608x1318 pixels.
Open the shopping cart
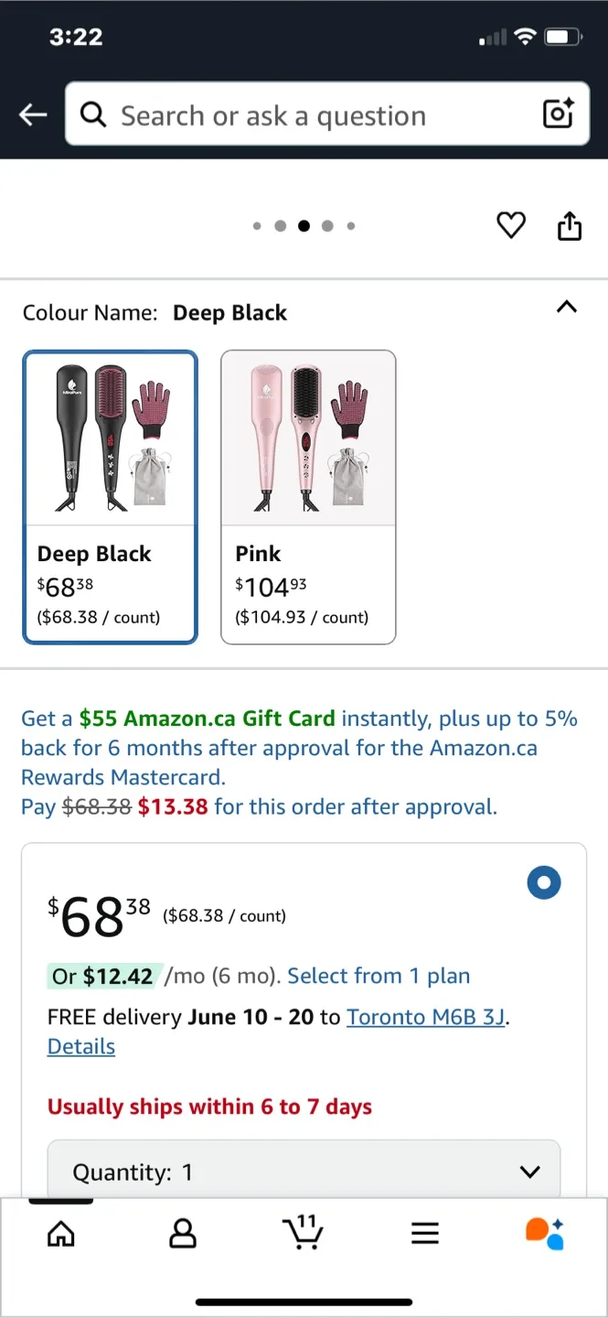point(304,1232)
